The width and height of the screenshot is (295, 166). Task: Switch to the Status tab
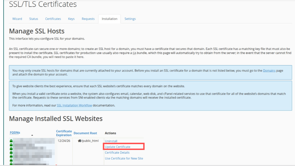pos(33,19)
